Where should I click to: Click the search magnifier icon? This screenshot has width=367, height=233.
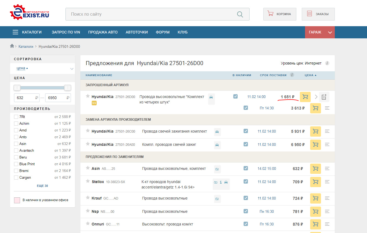[x=240, y=14]
